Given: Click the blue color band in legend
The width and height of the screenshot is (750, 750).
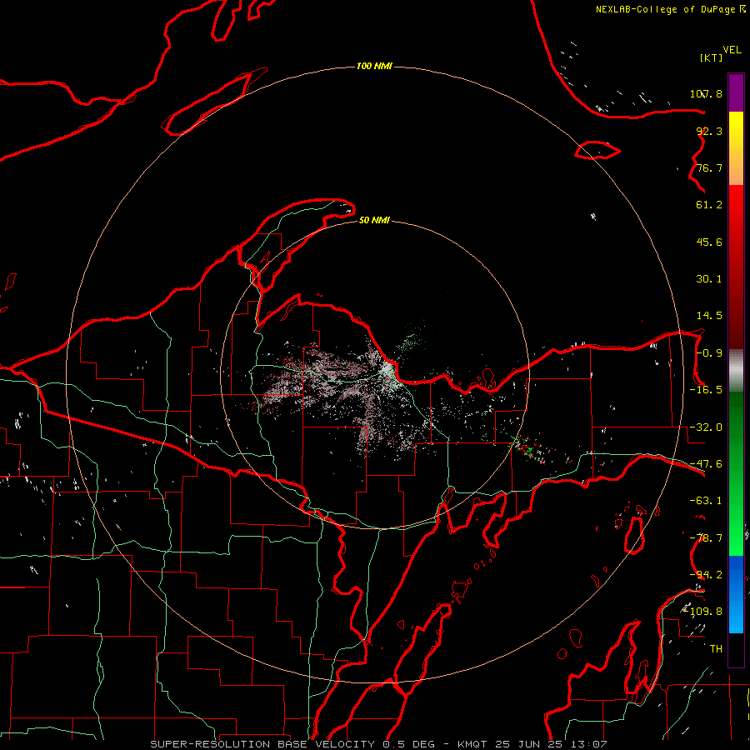Looking at the screenshot, I should click(736, 594).
